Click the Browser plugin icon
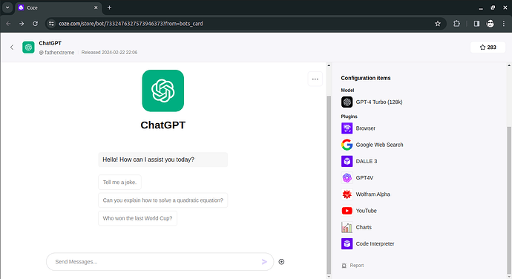 coord(347,128)
